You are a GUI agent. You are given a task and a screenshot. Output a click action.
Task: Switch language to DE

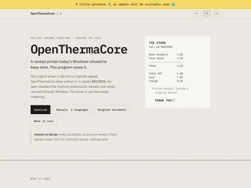[x=217, y=13]
